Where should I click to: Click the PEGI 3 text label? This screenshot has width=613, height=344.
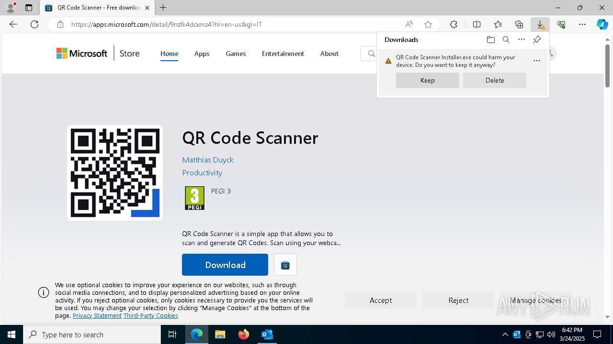(x=221, y=191)
